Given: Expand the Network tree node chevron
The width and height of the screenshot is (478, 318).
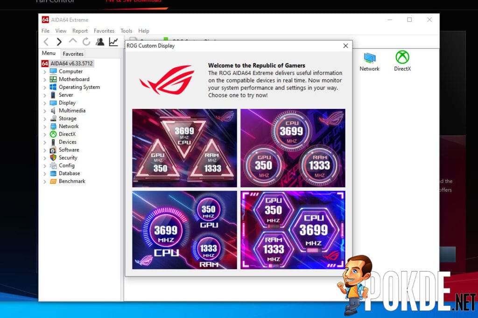Looking at the screenshot, I should pos(45,127).
